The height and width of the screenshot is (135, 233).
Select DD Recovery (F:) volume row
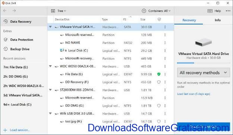pyautogui.click(x=111, y=82)
